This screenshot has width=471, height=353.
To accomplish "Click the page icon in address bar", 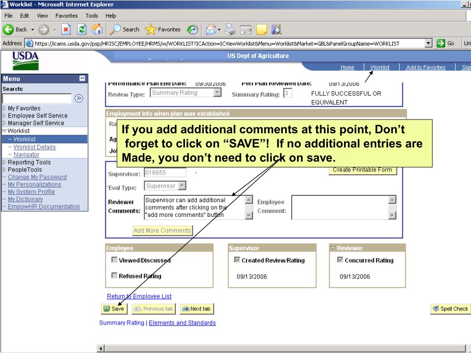I will (x=29, y=43).
